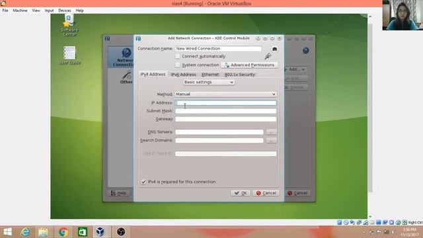The image size is (423, 238).
Task: Click the home icon beside Connection name
Action: coord(275,49)
